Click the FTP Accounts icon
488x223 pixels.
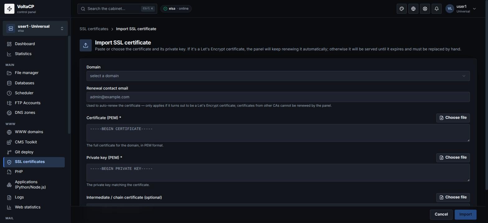click(9, 103)
